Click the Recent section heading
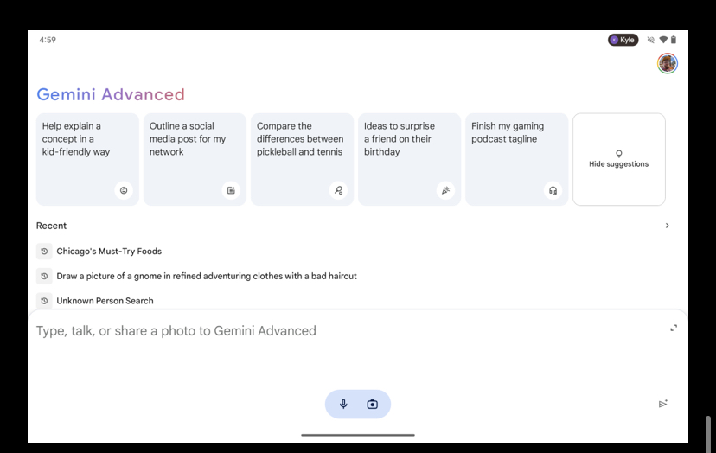This screenshot has width=716, height=453. pos(51,226)
